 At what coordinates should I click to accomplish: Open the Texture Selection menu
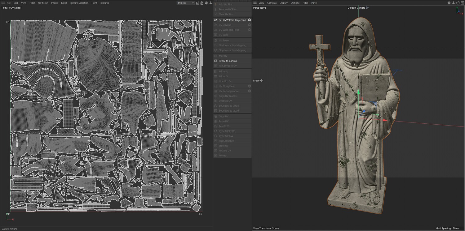click(79, 3)
